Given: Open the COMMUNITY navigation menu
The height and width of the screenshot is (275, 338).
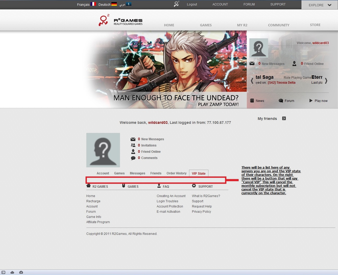Looking at the screenshot, I should tap(279, 25).
